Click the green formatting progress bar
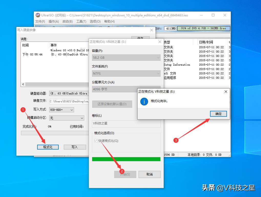This screenshot has height=197, width=261. 126,159
